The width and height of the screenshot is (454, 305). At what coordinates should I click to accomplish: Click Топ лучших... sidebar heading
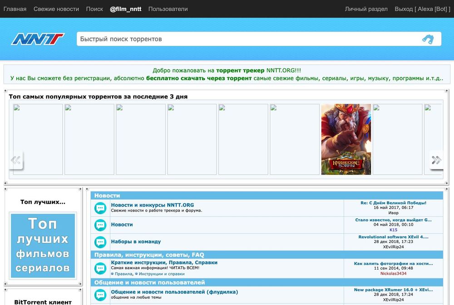coord(43,202)
